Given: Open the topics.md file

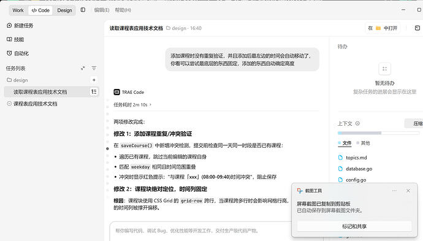Looking at the screenshot, I should [x=356, y=158].
